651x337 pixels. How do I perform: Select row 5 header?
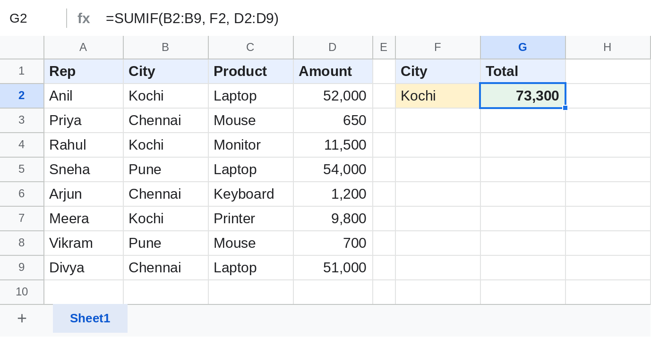tap(22, 169)
